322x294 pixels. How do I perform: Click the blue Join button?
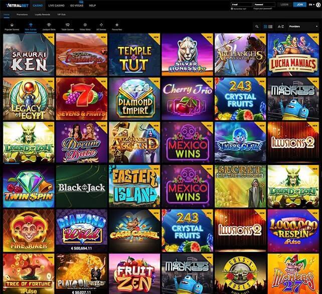pos(300,4)
